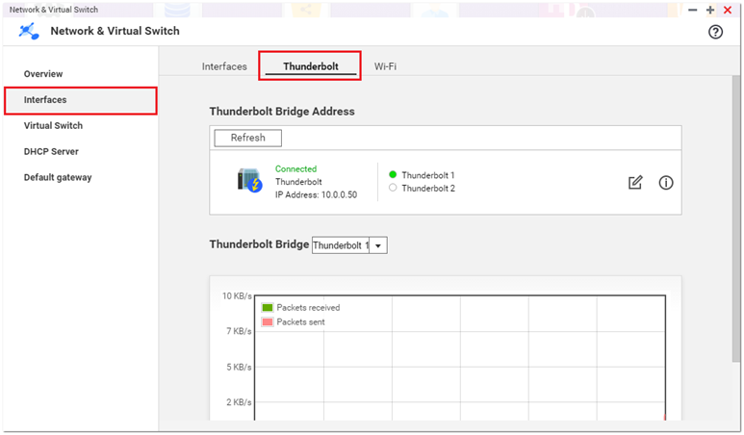
Task: Close the Network & Virtual Switch window
Action: pyautogui.click(x=728, y=9)
